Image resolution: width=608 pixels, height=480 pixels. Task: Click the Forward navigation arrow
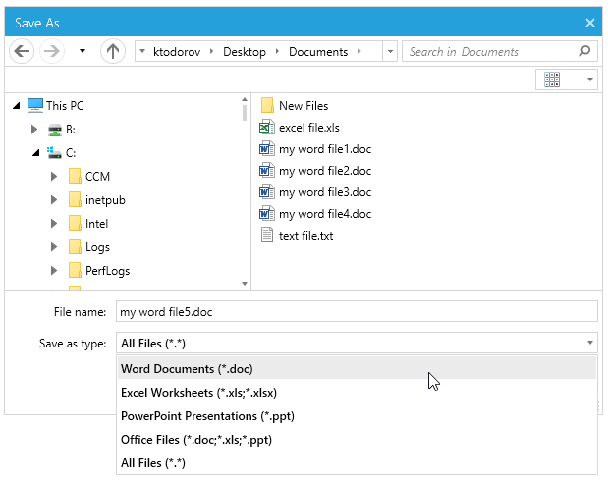(52, 51)
